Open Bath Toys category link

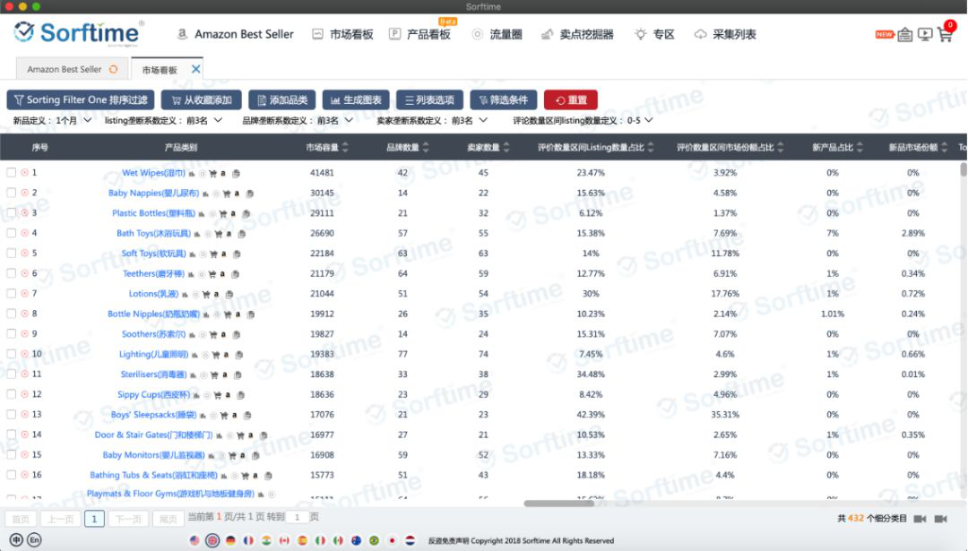point(154,233)
